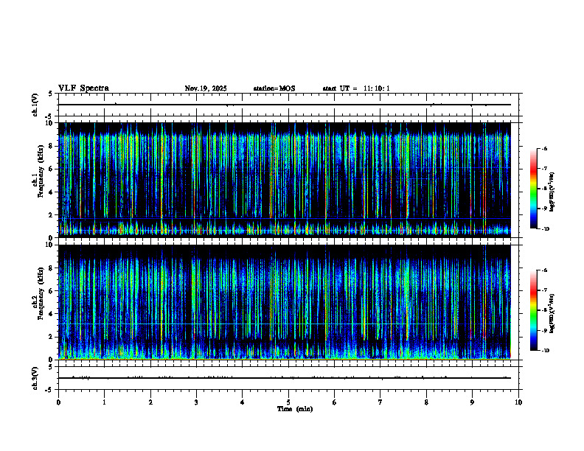Select the "start UT = 11:10: 1" header text
This screenshot has height=451, width=584.
(356, 88)
